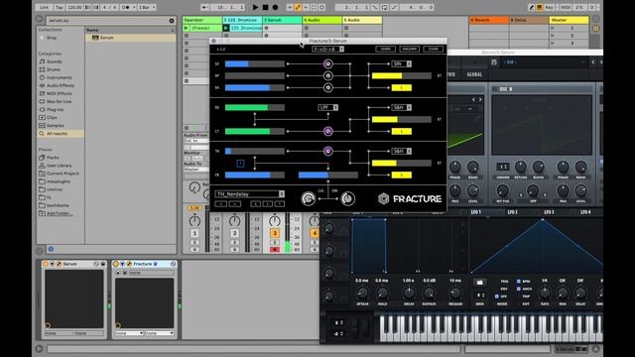This screenshot has height=357, width=635.
Task: Click the UNLEARN button in Fracture
Action: 410,49
